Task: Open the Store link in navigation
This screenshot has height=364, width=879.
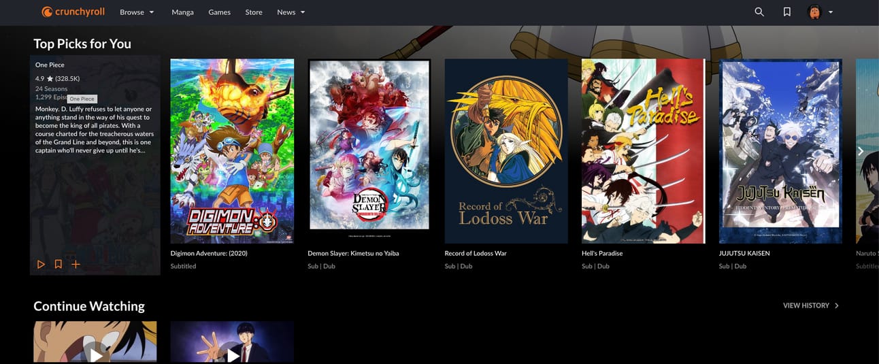Action: [254, 12]
